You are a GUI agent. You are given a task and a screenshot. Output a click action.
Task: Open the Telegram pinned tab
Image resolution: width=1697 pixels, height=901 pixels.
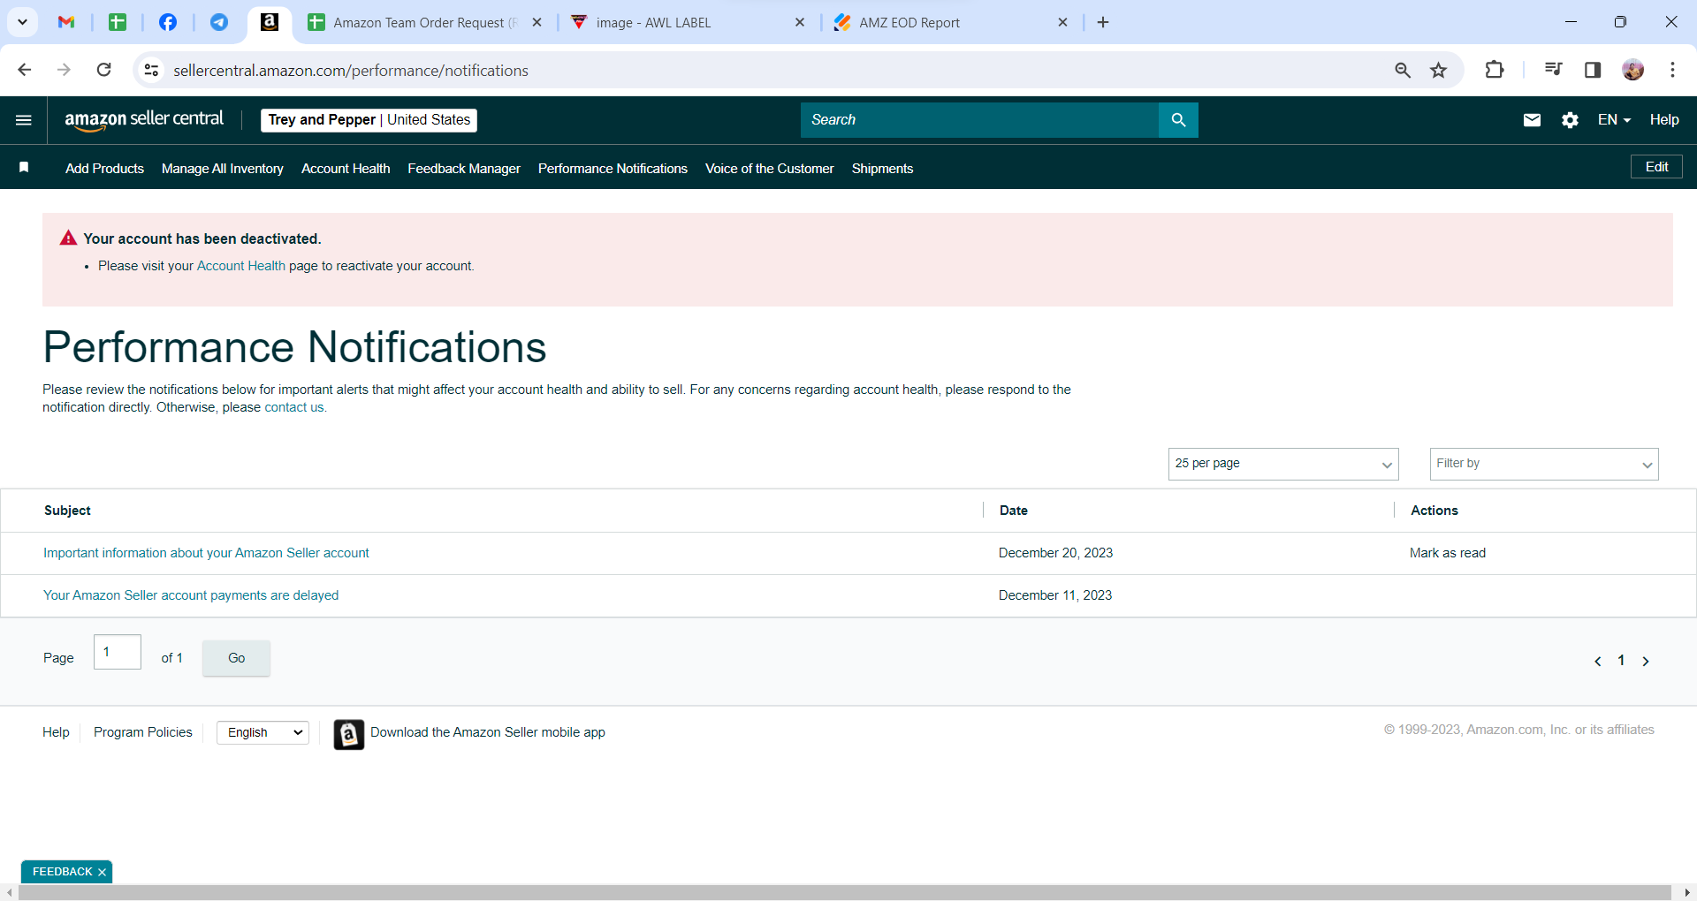219,22
